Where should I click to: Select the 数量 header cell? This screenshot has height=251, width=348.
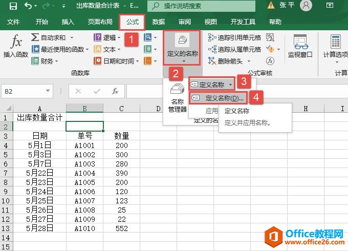(x=121, y=136)
